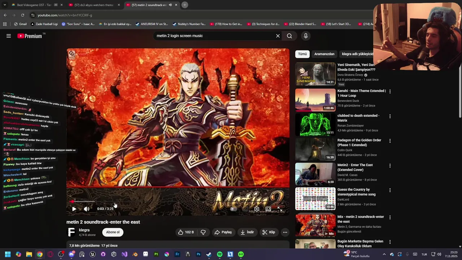This screenshot has width=462, height=260.
Task: Select the klegra adlı yükleyici chip
Action: point(357,54)
